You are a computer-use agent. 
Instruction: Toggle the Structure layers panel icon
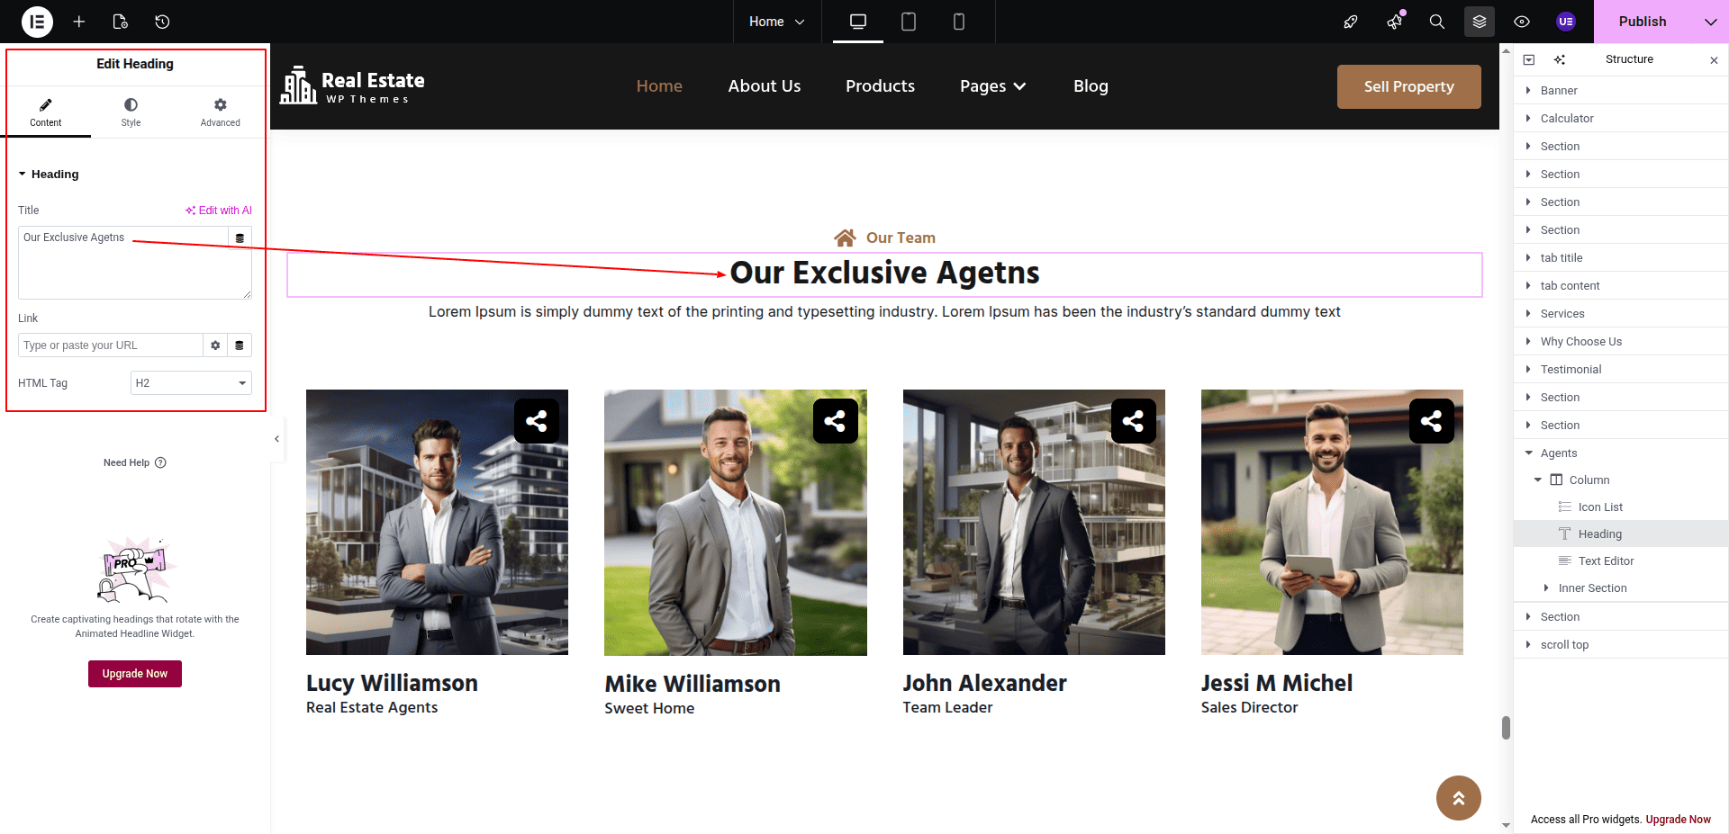(x=1480, y=22)
